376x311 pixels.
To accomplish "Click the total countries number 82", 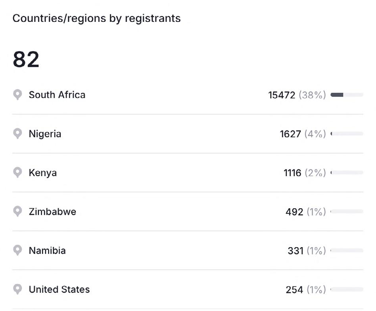I will 26,60.
